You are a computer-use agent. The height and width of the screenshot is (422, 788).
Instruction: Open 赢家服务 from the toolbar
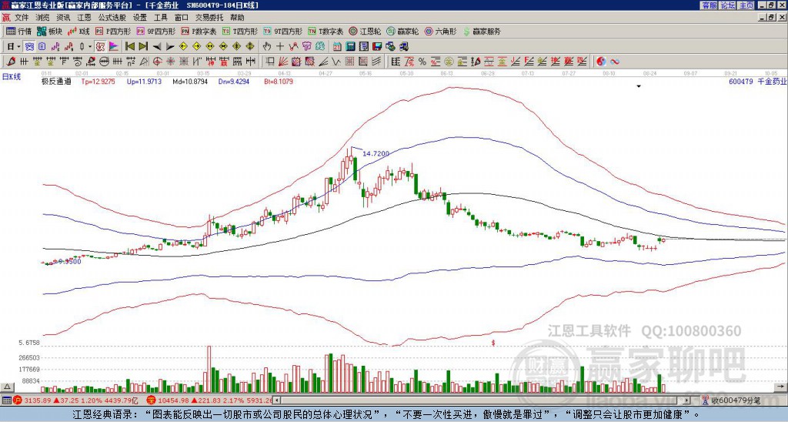point(482,31)
